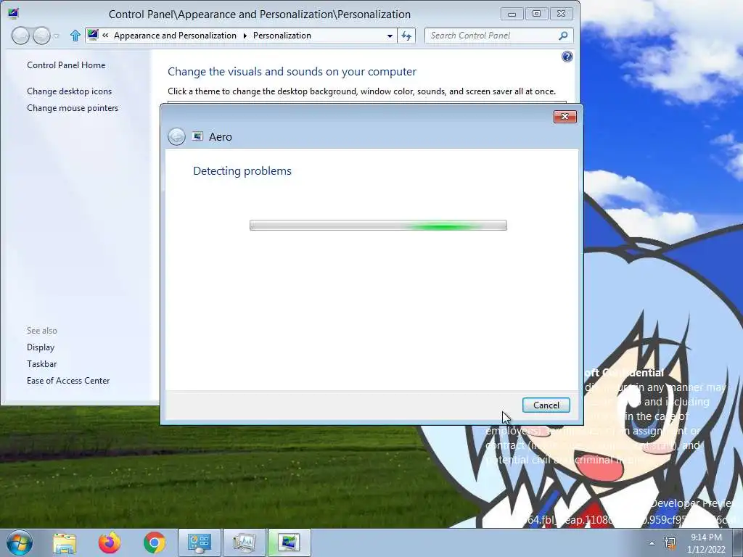Open Ease of Access Center link
The height and width of the screenshot is (557, 743).
(68, 380)
